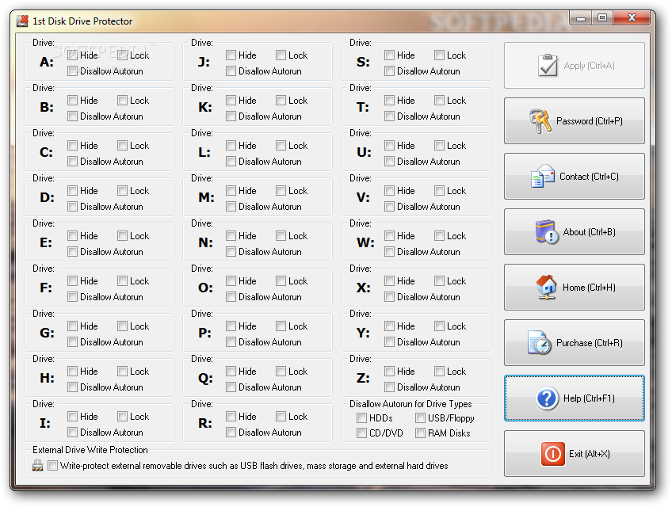Viewport: 672px width, 507px height.
Task: Click the Help question mark icon
Action: [x=547, y=398]
